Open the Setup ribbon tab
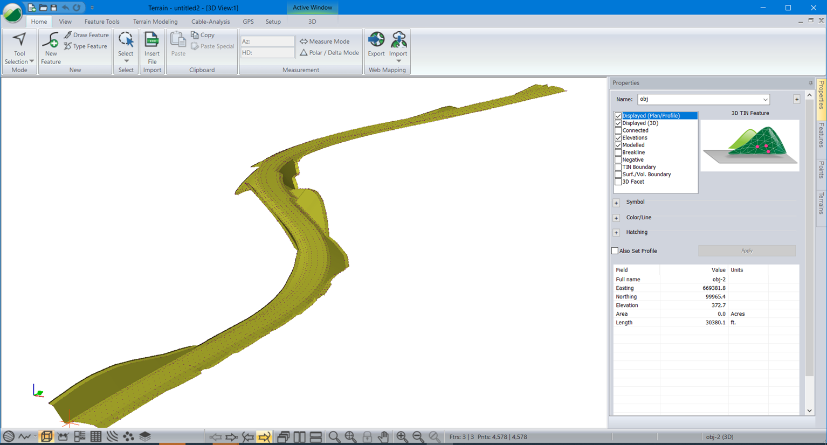Viewport: 827px width, 445px height. tap(273, 22)
